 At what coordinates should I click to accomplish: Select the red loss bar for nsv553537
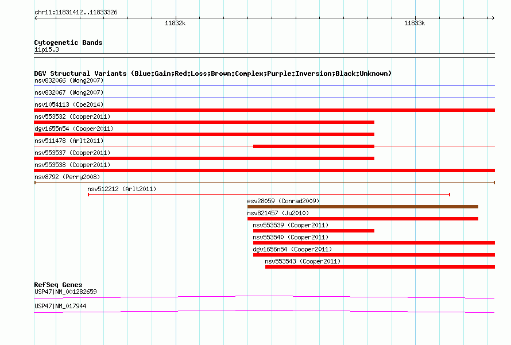pyautogui.click(x=204, y=158)
